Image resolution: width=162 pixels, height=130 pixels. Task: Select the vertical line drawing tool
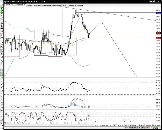2,63
